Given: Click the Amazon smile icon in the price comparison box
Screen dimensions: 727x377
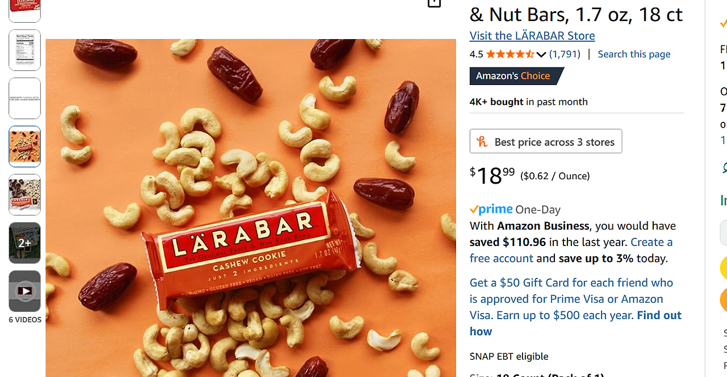Looking at the screenshot, I should (x=482, y=141).
